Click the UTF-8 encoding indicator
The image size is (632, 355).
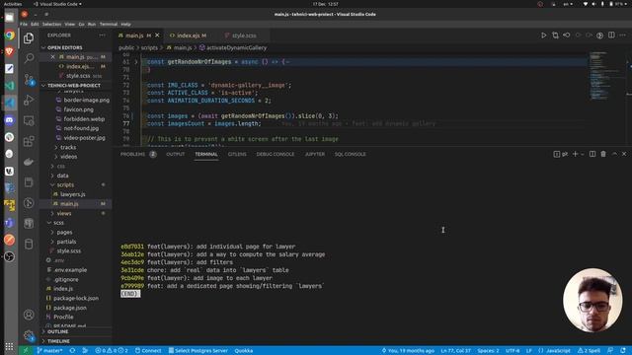pyautogui.click(x=513, y=351)
